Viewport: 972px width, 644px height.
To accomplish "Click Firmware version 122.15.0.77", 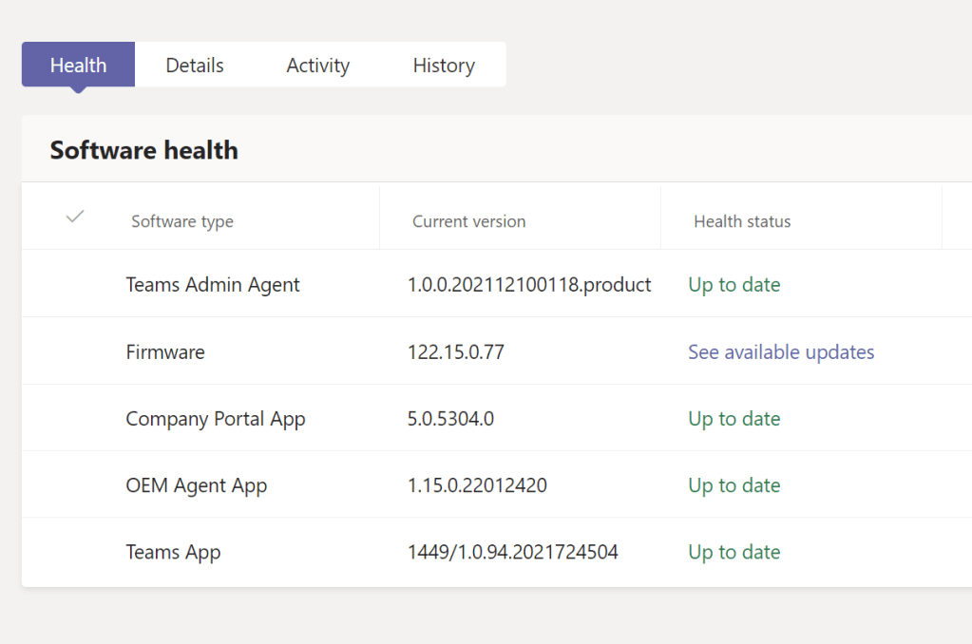I will tap(455, 352).
